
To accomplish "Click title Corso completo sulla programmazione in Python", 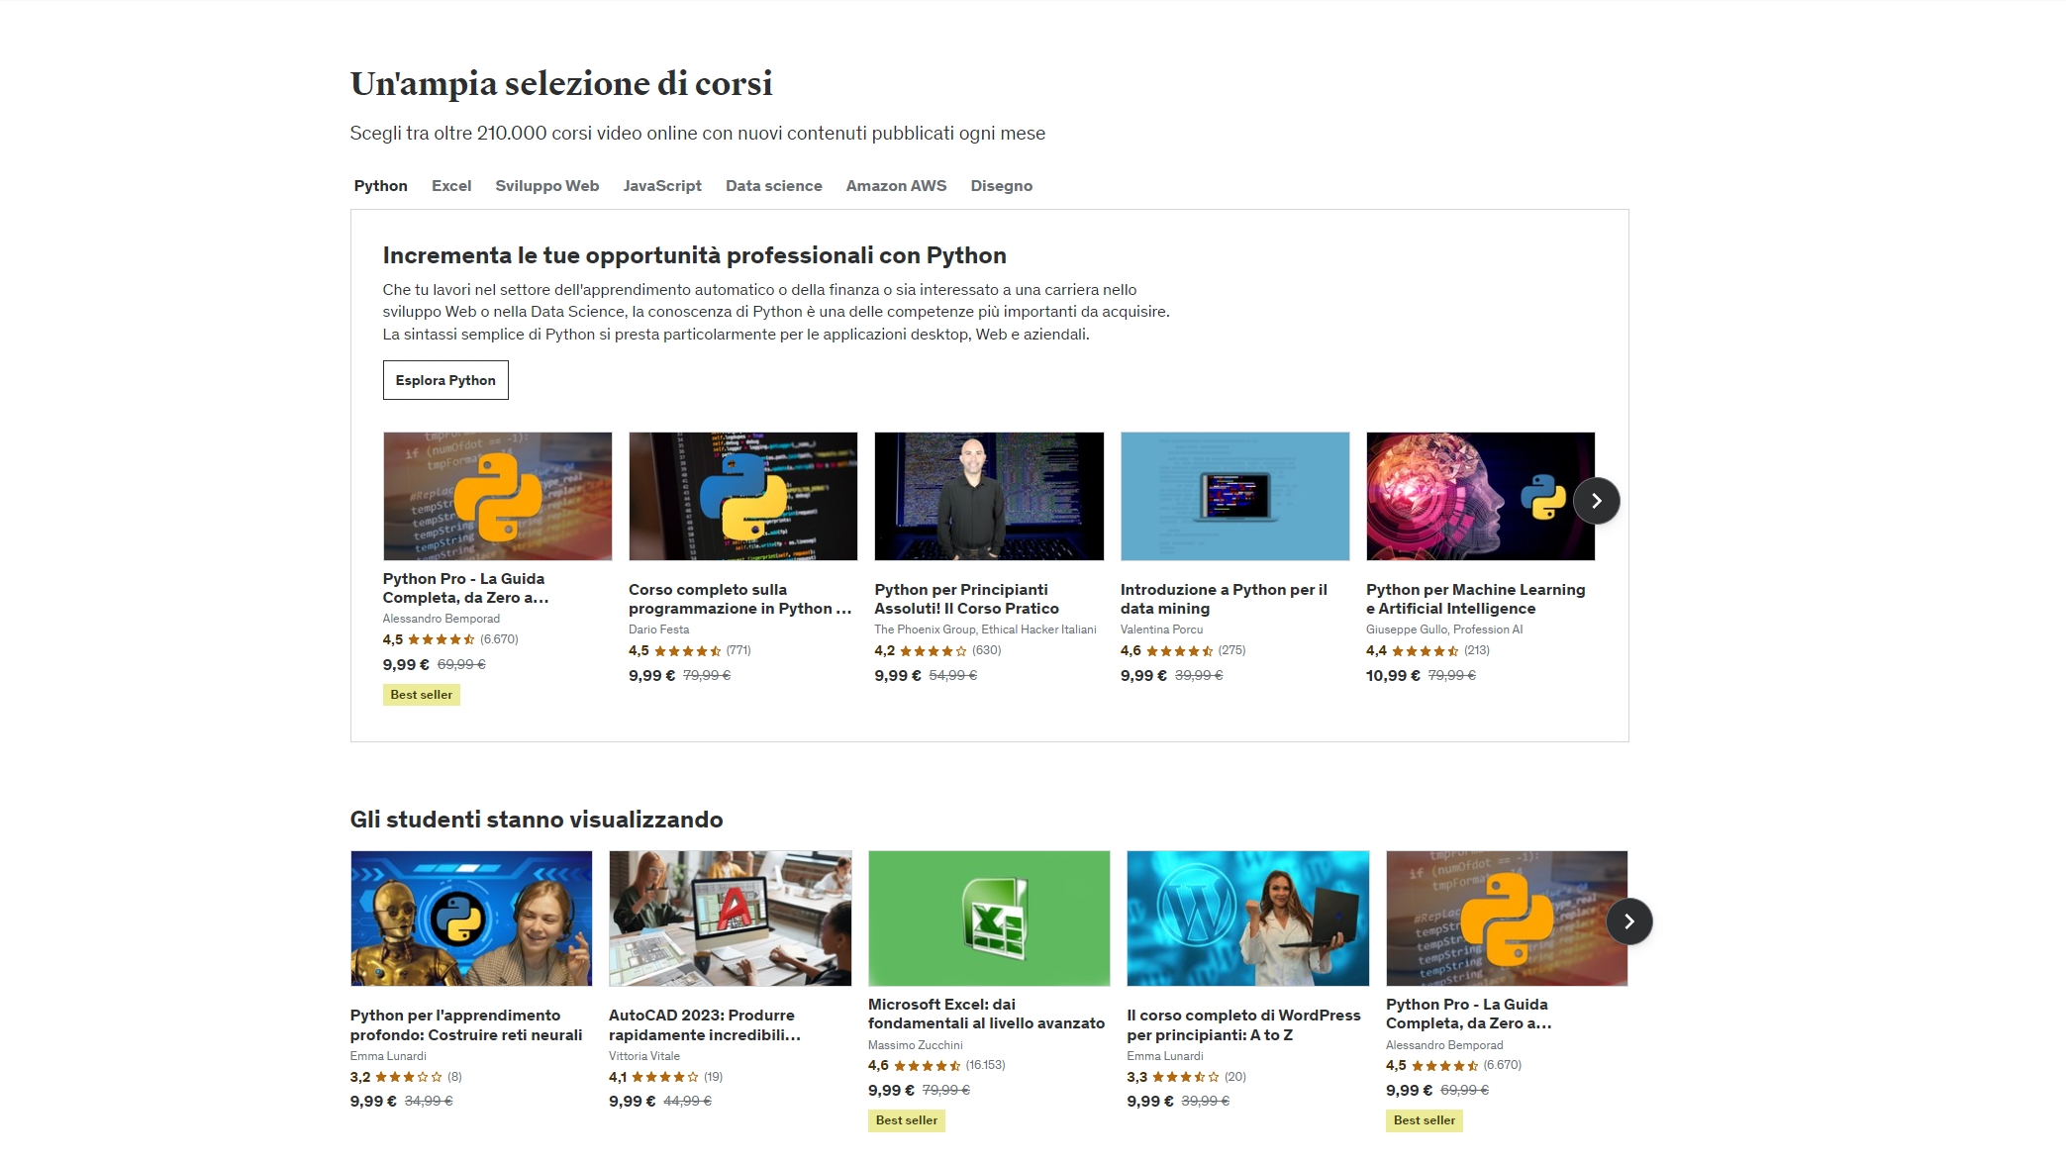I will point(739,599).
